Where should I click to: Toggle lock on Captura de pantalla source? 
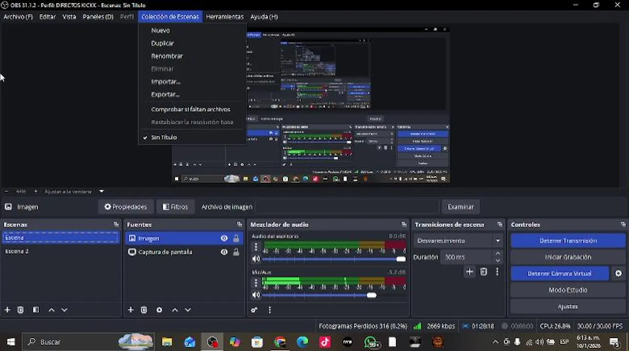(x=236, y=252)
